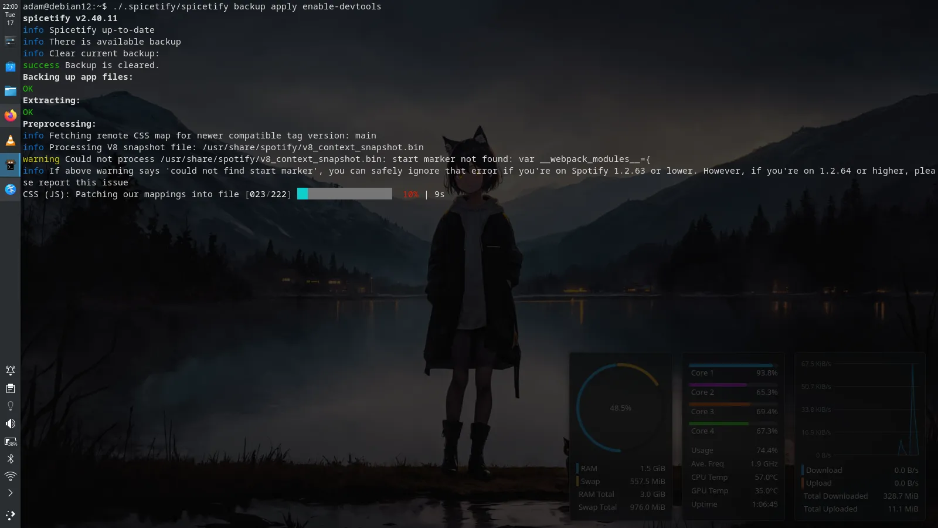
Task: Click the '48.5%' RAM percentage
Action: 620,408
